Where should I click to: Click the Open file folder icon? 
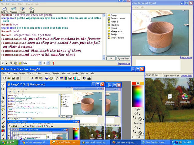(x=9, y=78)
